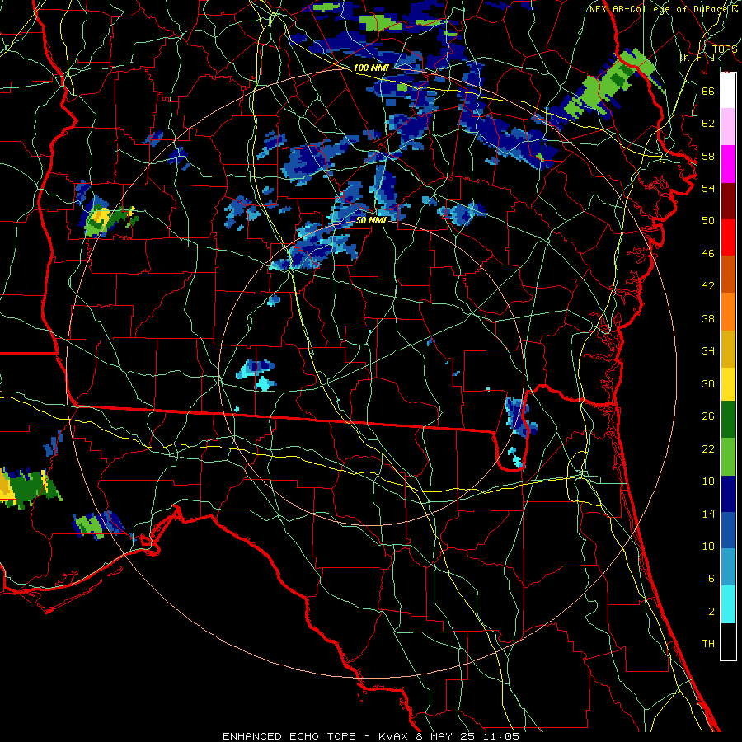This screenshot has width=742, height=742.
Task: Click the legend value "6"
Action: 711,579
